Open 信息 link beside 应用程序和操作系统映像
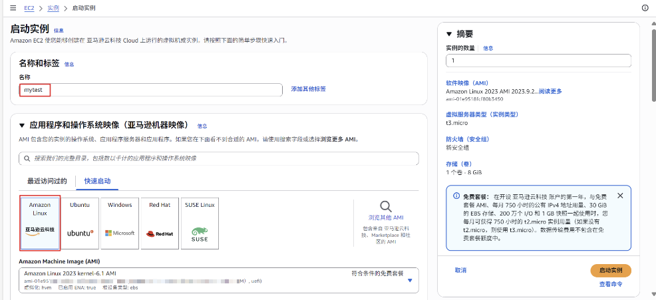 pos(202,126)
